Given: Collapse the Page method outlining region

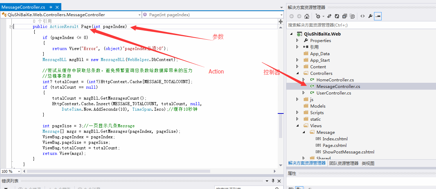Looking at the screenshot, I should [11, 27].
